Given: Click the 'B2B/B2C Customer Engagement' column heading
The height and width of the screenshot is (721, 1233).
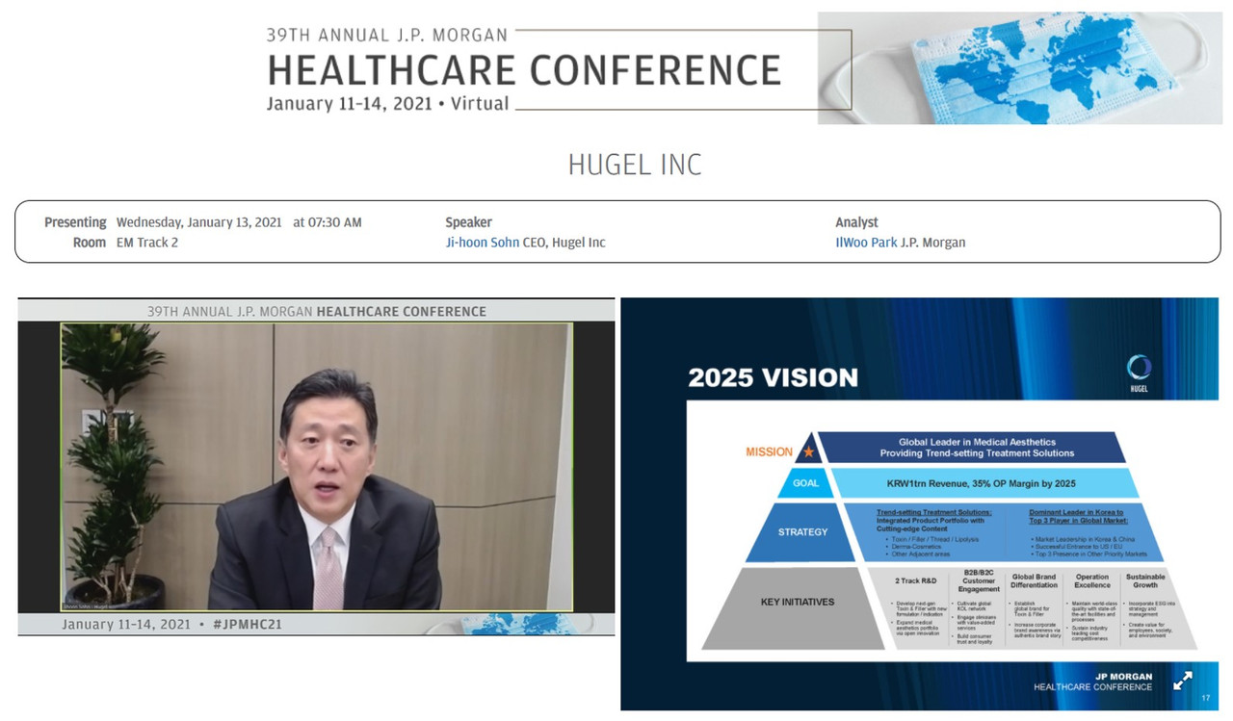Looking at the screenshot, I should [978, 582].
